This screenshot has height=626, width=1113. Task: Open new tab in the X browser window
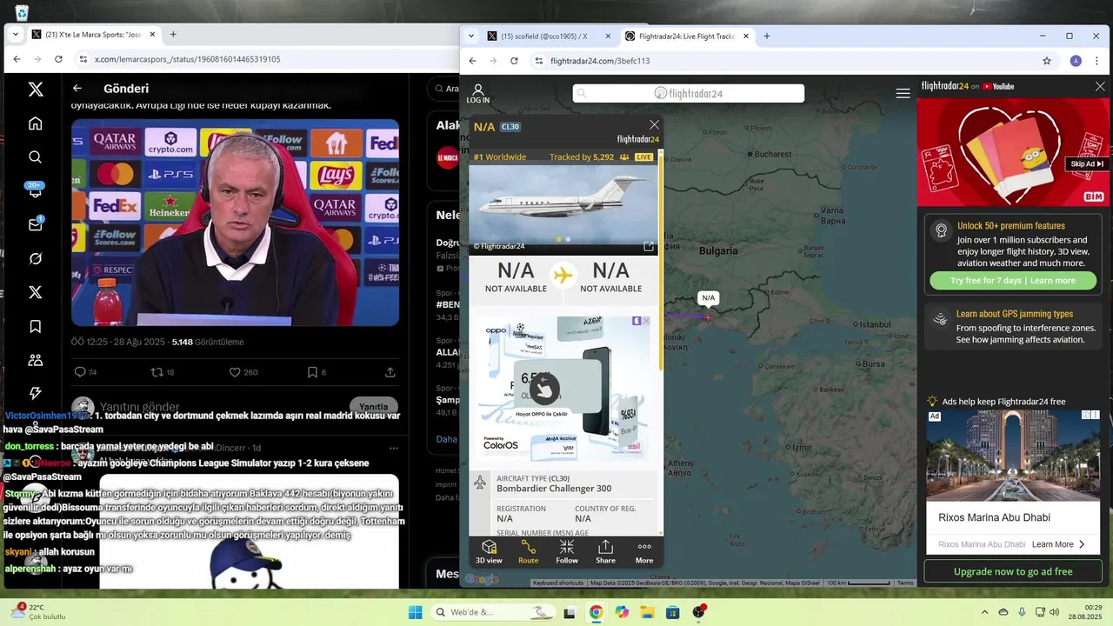coord(173,35)
